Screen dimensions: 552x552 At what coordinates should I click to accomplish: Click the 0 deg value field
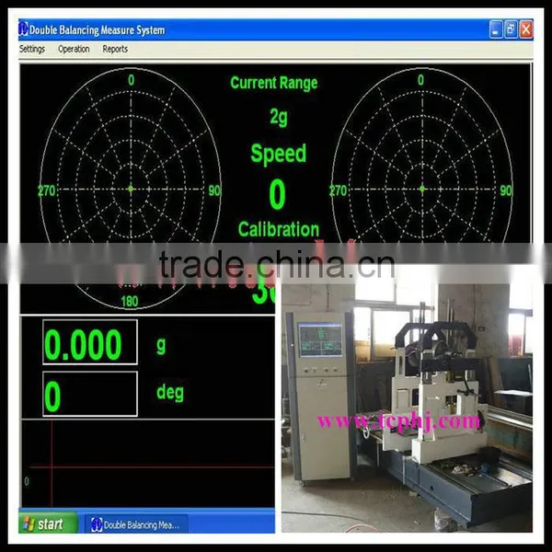click(x=90, y=394)
